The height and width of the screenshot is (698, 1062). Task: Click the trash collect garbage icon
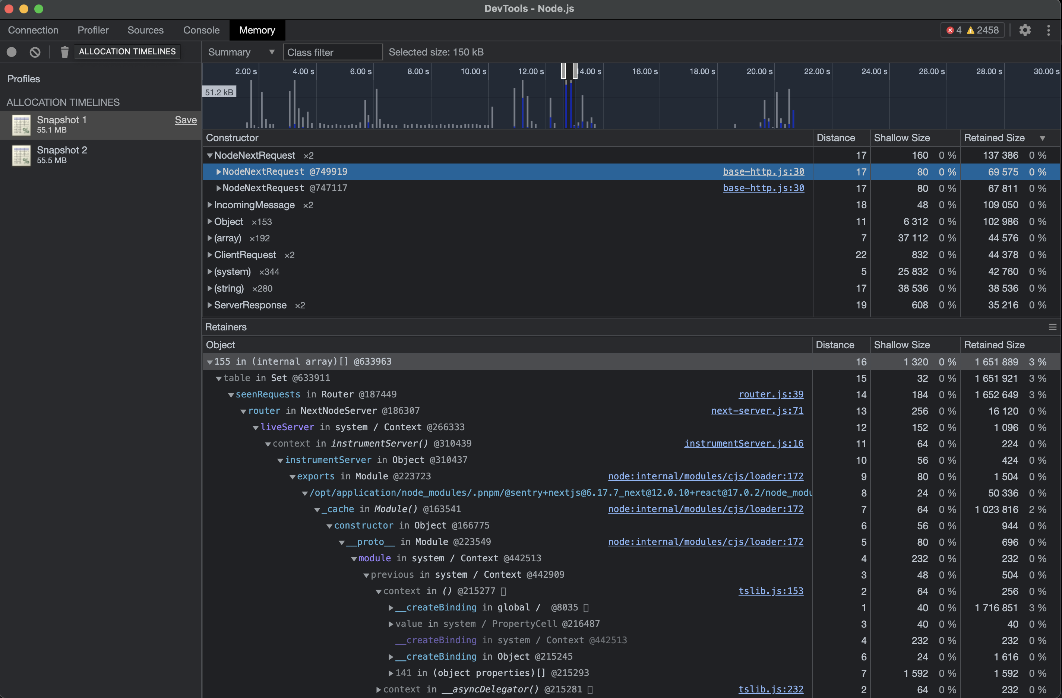[64, 52]
